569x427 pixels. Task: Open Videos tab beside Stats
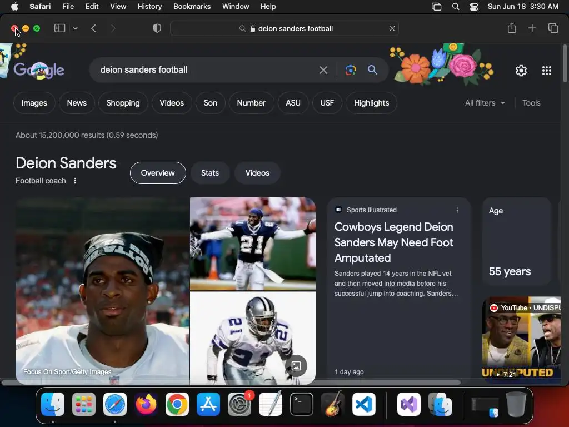pyautogui.click(x=257, y=173)
